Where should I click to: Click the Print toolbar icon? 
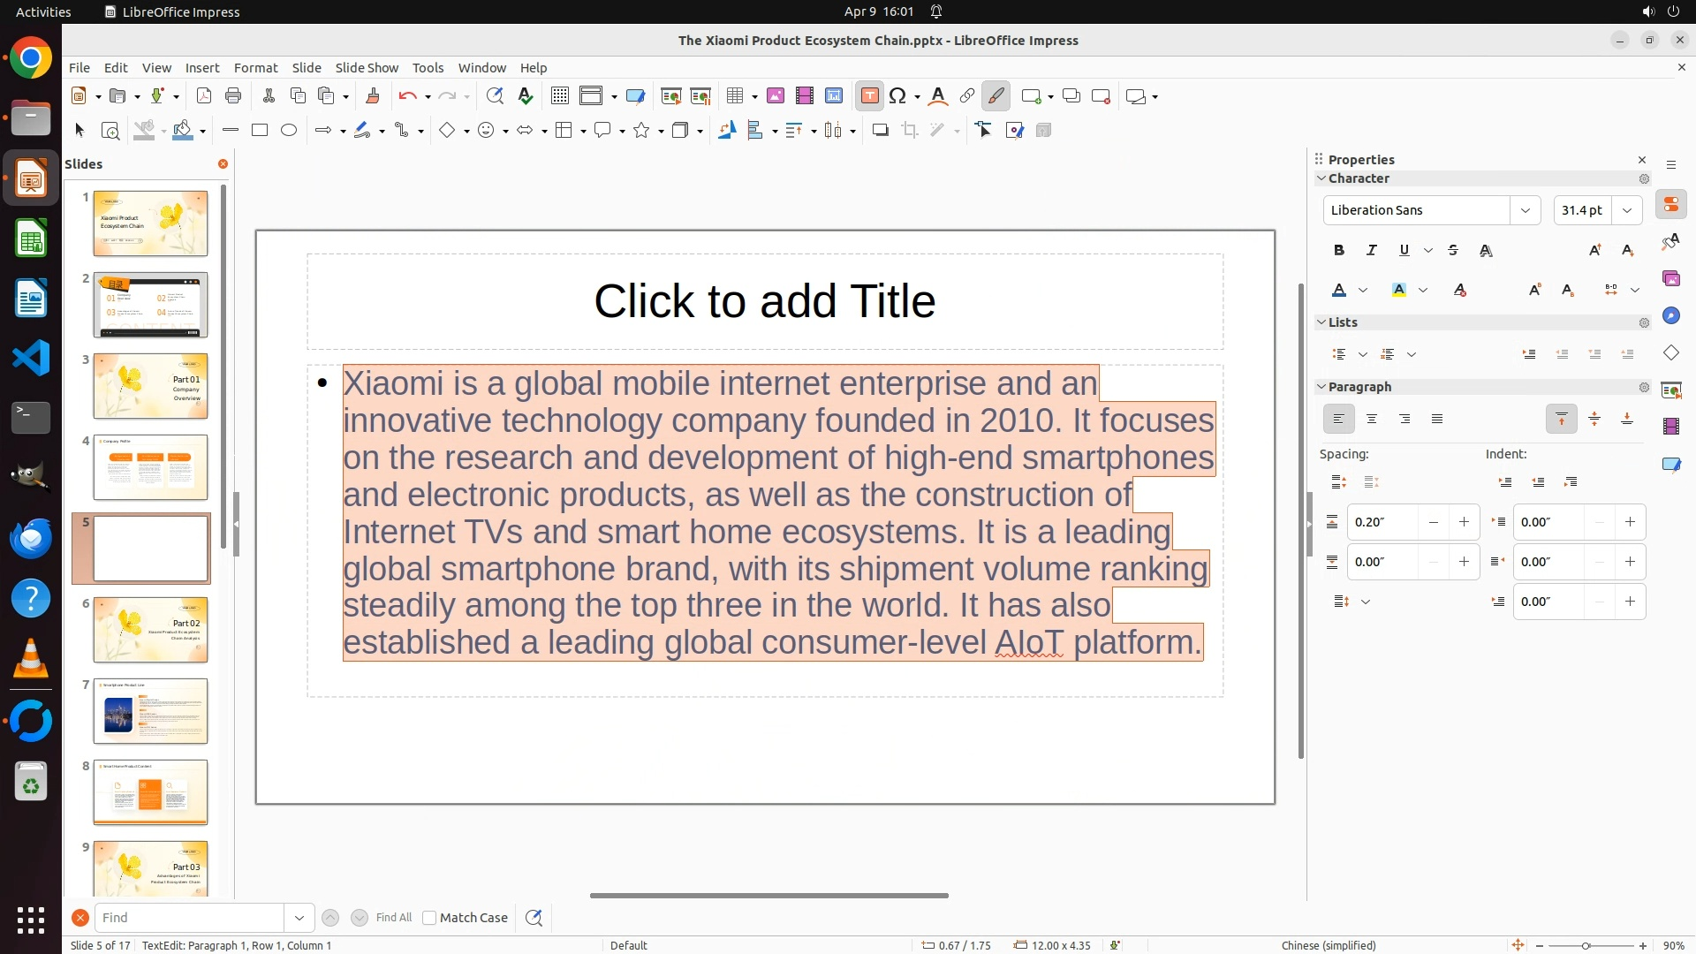point(233,96)
